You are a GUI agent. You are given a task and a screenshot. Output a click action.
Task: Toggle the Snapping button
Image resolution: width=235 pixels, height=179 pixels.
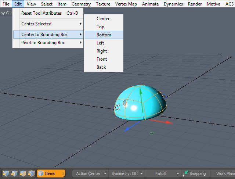[x=195, y=173]
